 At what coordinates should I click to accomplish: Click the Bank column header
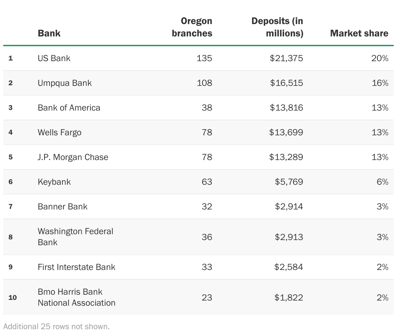49,33
